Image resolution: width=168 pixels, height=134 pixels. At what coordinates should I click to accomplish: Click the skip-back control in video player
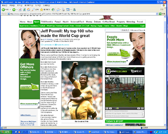click(107, 108)
